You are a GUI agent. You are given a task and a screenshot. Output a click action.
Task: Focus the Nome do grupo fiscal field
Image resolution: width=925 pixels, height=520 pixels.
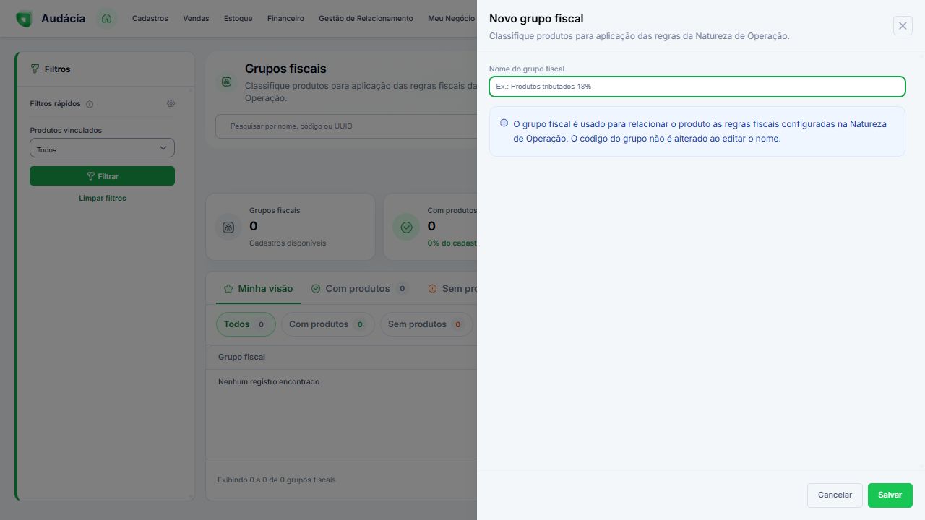pyautogui.click(x=697, y=87)
